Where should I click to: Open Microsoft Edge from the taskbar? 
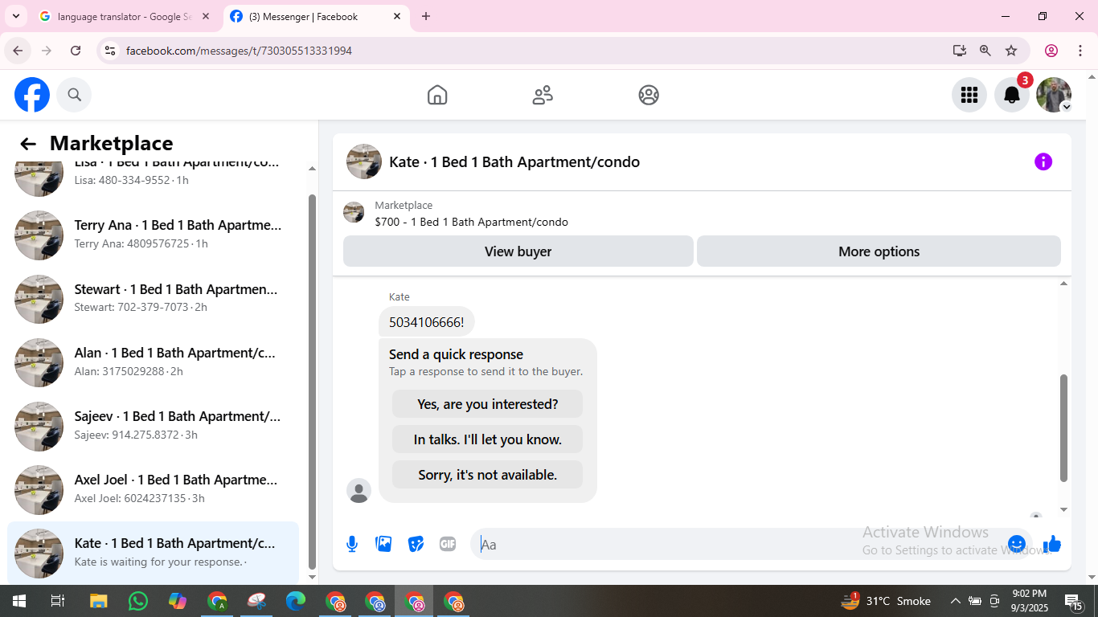click(296, 601)
